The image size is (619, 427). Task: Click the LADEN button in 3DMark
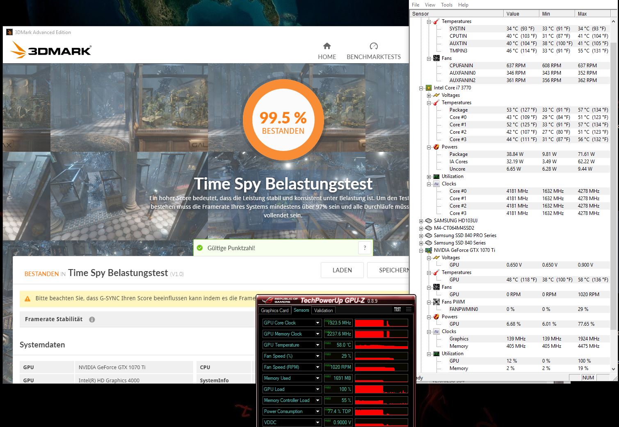342,270
